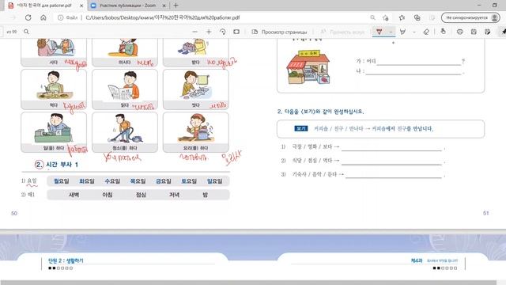The width and height of the screenshot is (506, 285).
Task: Click the weekday '일요일'
Action: 214,181
